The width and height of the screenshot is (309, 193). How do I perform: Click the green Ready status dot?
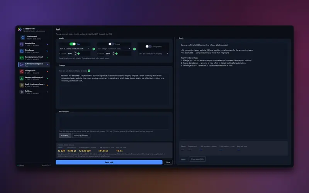(x=18, y=166)
